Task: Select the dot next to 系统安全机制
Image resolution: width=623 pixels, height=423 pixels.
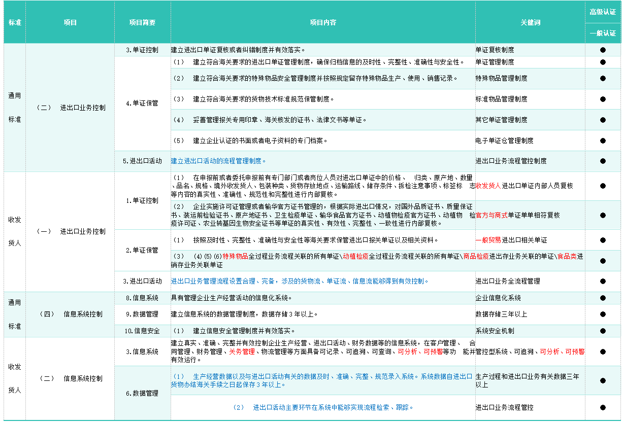Action: 603,331
